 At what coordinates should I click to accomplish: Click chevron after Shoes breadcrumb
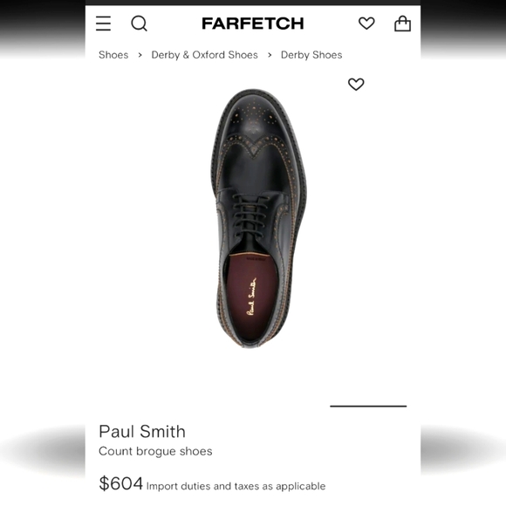pyautogui.click(x=140, y=55)
